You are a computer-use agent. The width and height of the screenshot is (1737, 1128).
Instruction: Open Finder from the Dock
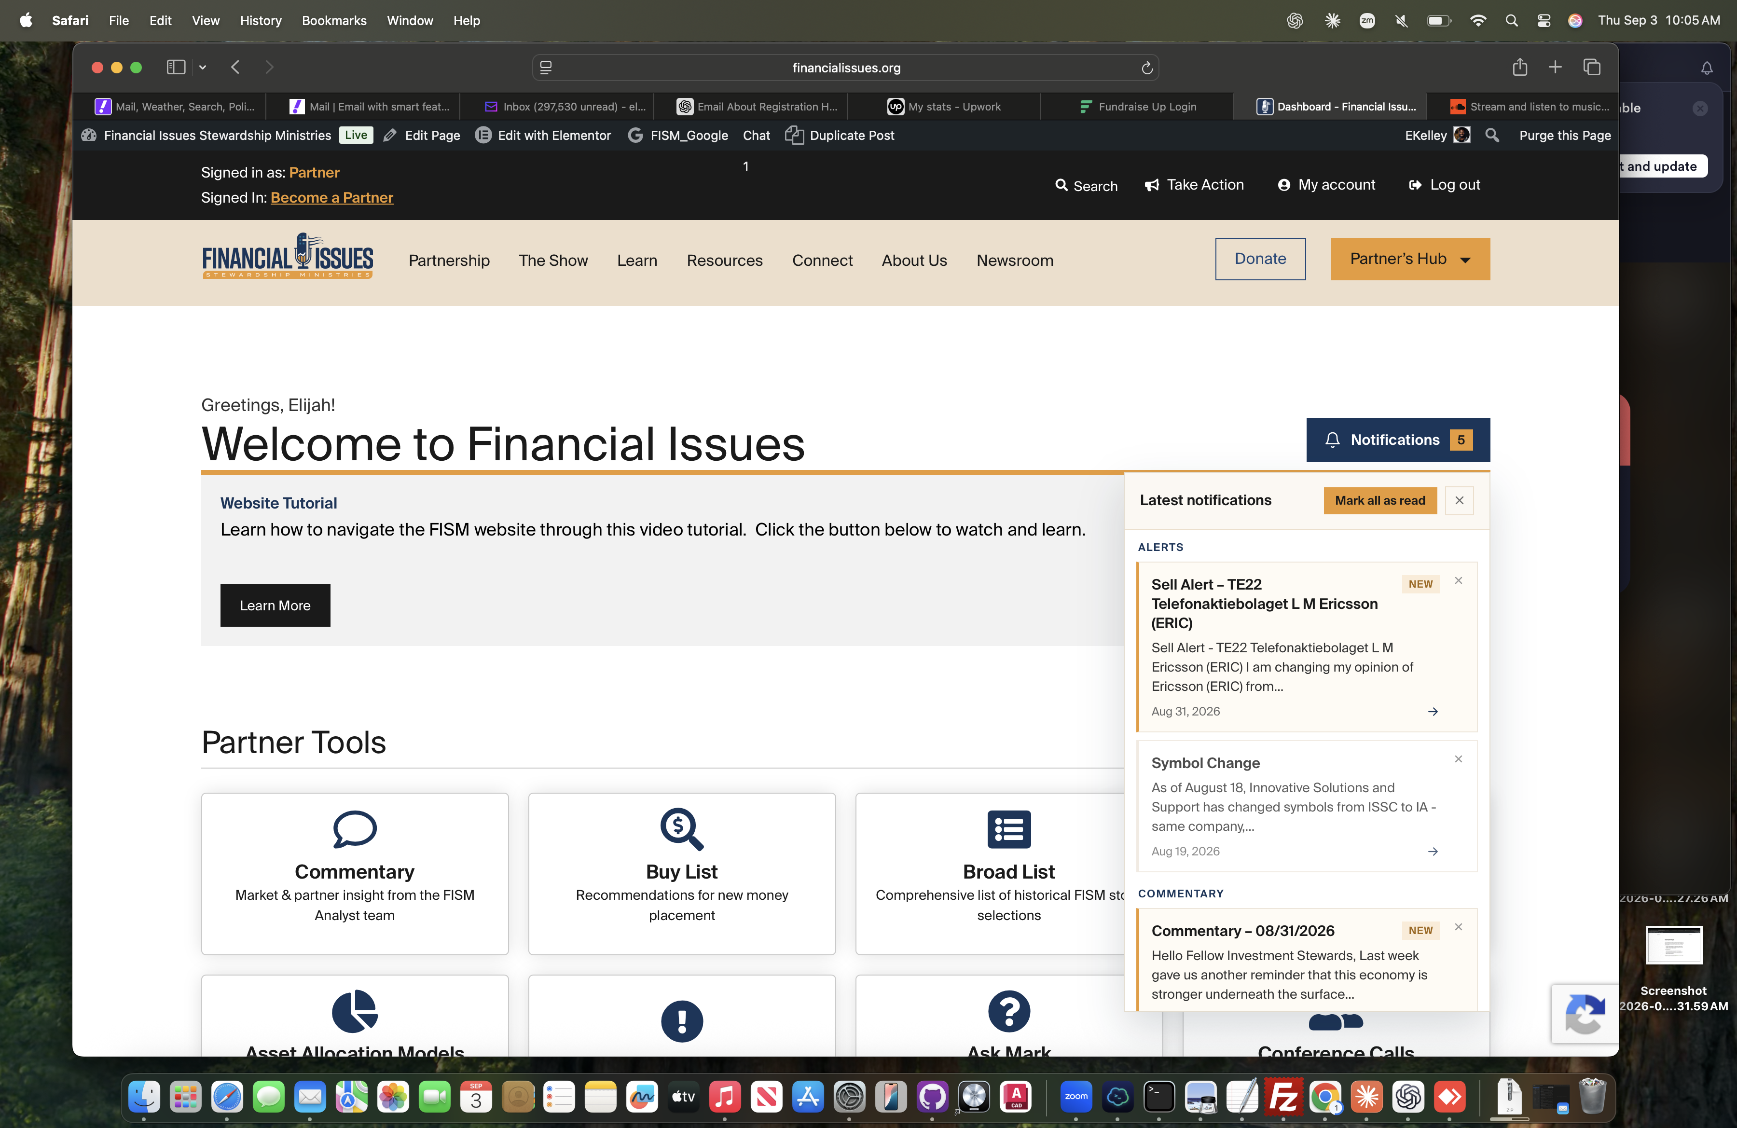144,1097
